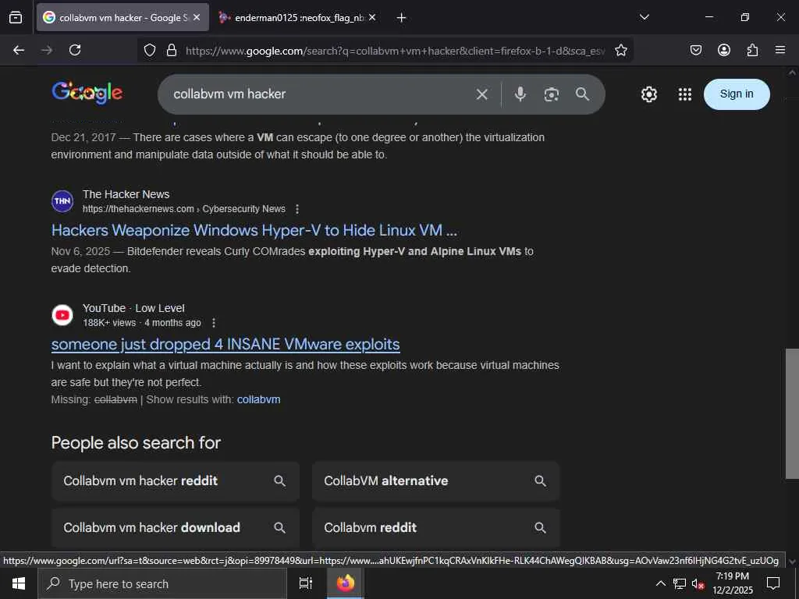The width and height of the screenshot is (799, 599).
Task: Click YouTube result favicon
Action: click(62, 315)
